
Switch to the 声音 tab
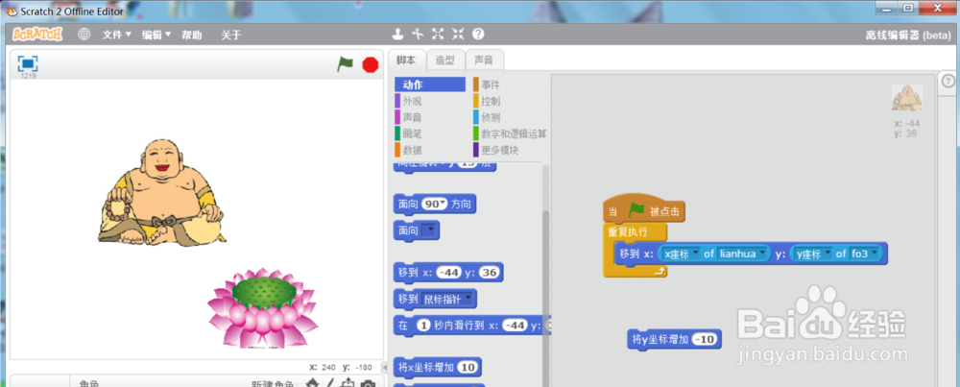[484, 60]
